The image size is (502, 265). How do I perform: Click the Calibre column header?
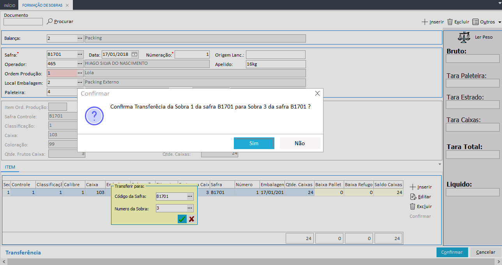click(x=74, y=185)
